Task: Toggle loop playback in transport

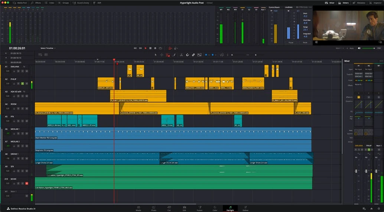Action: pos(160,48)
